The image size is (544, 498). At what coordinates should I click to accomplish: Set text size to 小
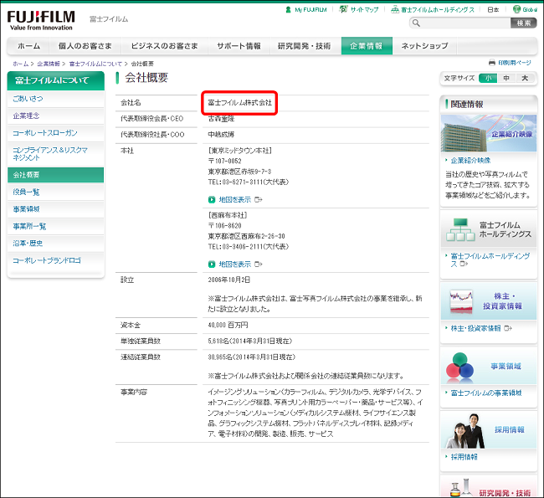click(x=488, y=78)
